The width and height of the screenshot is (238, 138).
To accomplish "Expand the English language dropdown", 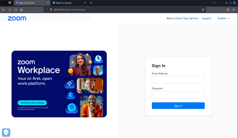I will pyautogui.click(x=224, y=18).
